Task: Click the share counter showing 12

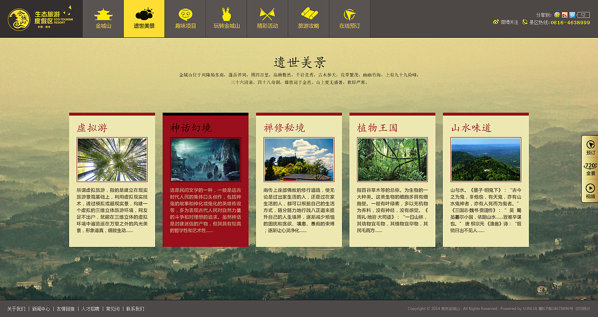Action: coord(584,15)
